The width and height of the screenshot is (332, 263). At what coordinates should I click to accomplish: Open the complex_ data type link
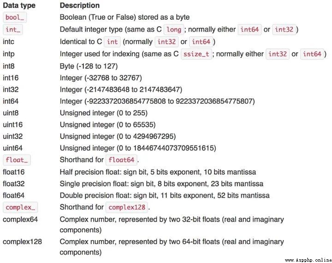[20, 207]
